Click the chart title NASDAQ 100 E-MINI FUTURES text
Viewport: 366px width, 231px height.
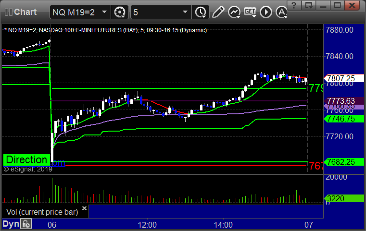coord(80,30)
